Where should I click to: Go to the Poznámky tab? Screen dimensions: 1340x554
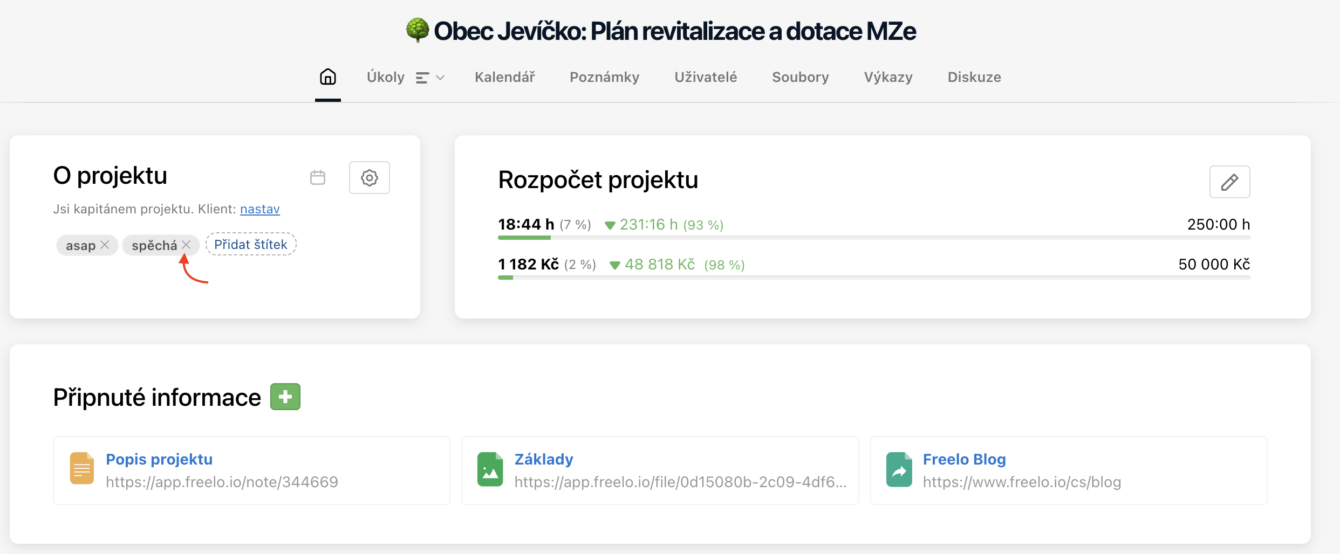[x=605, y=77]
